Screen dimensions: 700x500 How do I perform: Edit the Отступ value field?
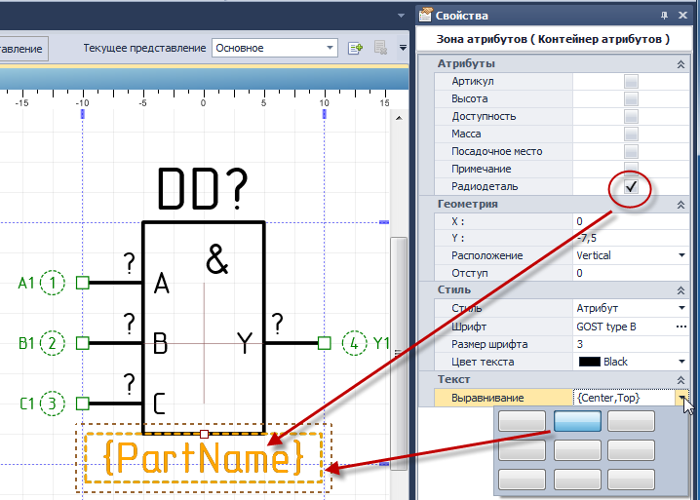coord(631,273)
